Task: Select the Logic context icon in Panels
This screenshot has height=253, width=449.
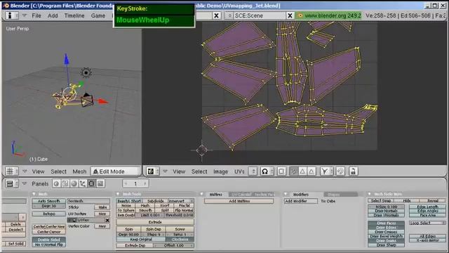Action: tap(56, 183)
